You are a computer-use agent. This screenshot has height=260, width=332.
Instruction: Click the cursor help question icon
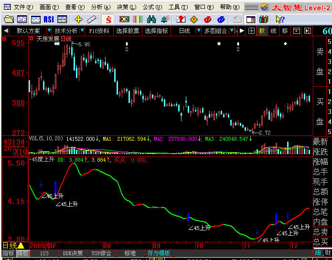280,20
